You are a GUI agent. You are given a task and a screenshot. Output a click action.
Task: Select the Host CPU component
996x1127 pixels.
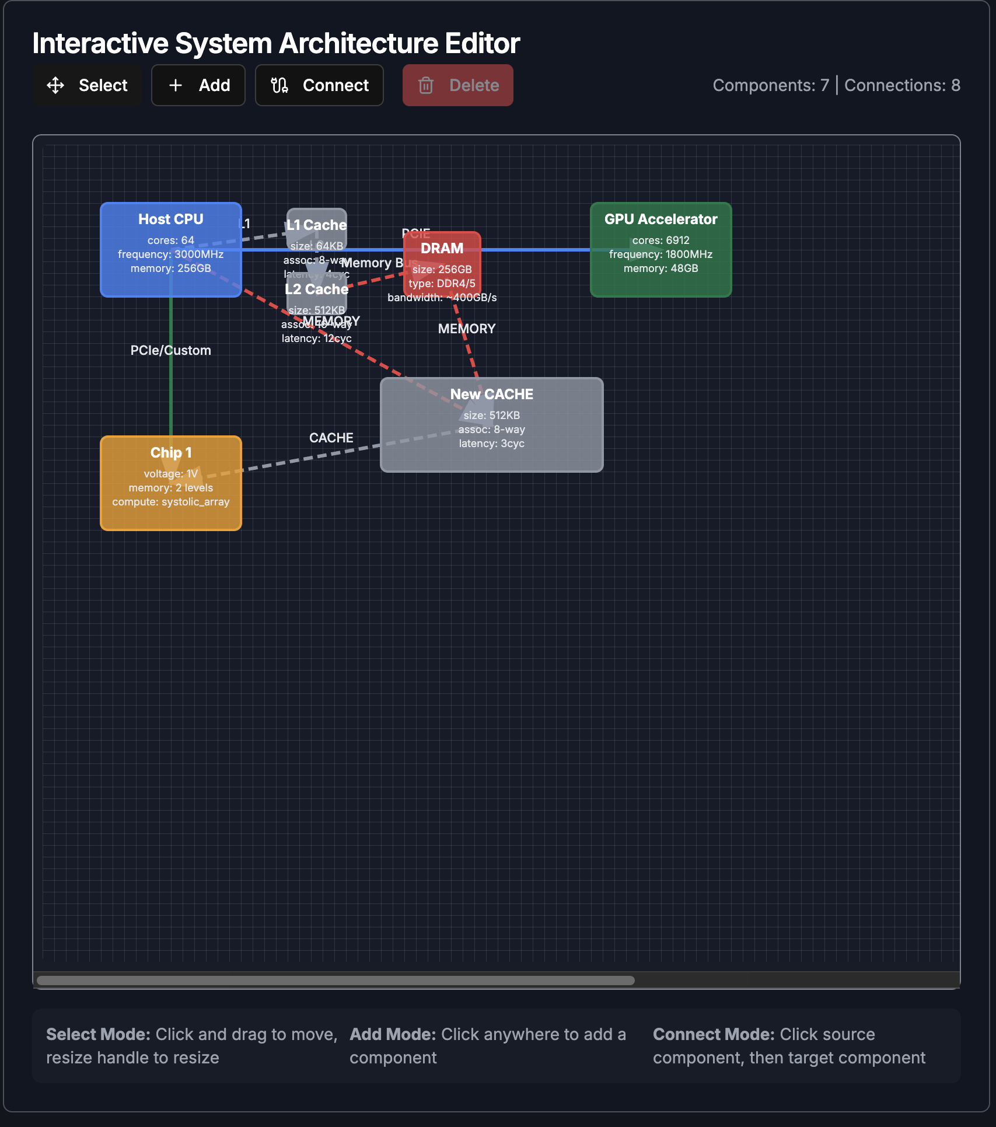[x=171, y=250]
